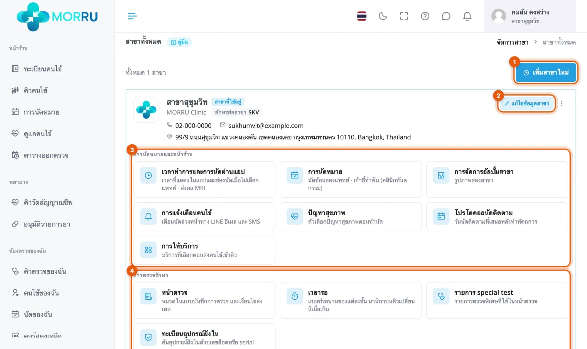The image size is (587, 349).
Task: Open the การแจ้งเตือนคนไข้ bell card
Action: click(204, 217)
